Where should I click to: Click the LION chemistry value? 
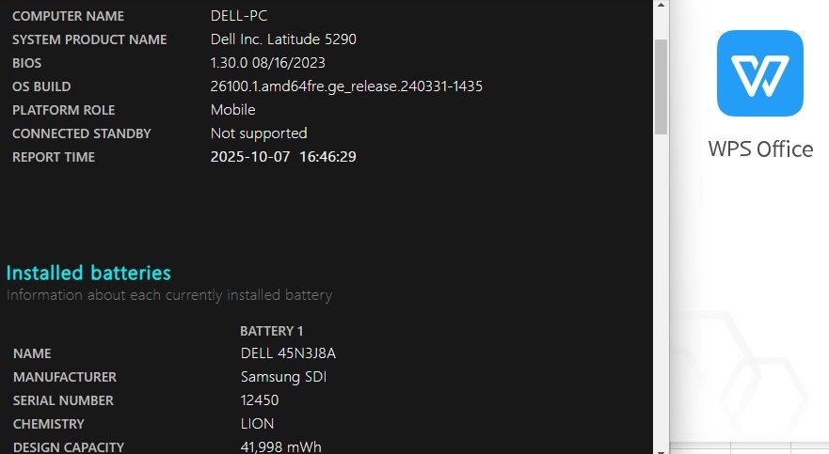point(258,424)
